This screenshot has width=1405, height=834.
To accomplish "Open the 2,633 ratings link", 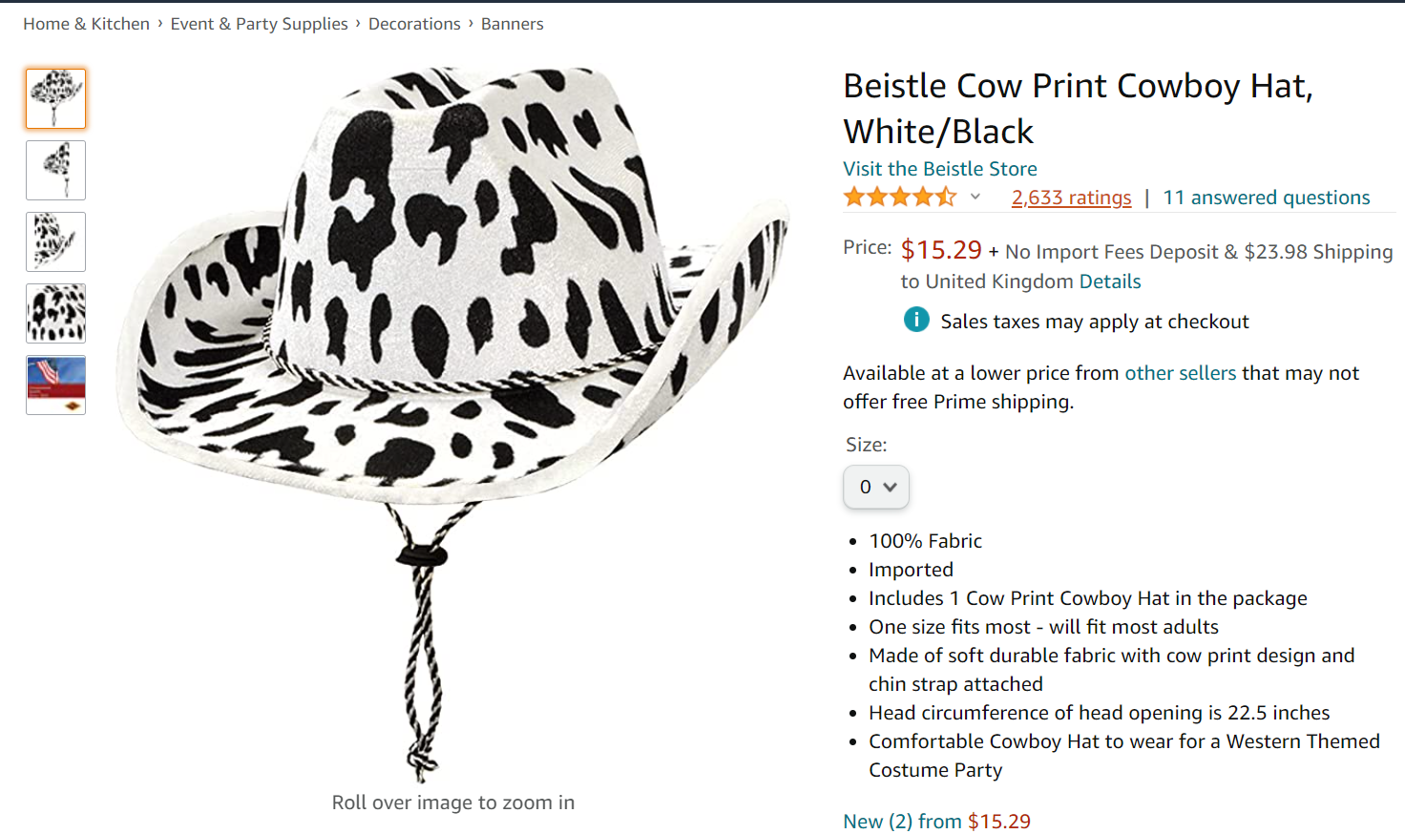I will pos(1071,198).
